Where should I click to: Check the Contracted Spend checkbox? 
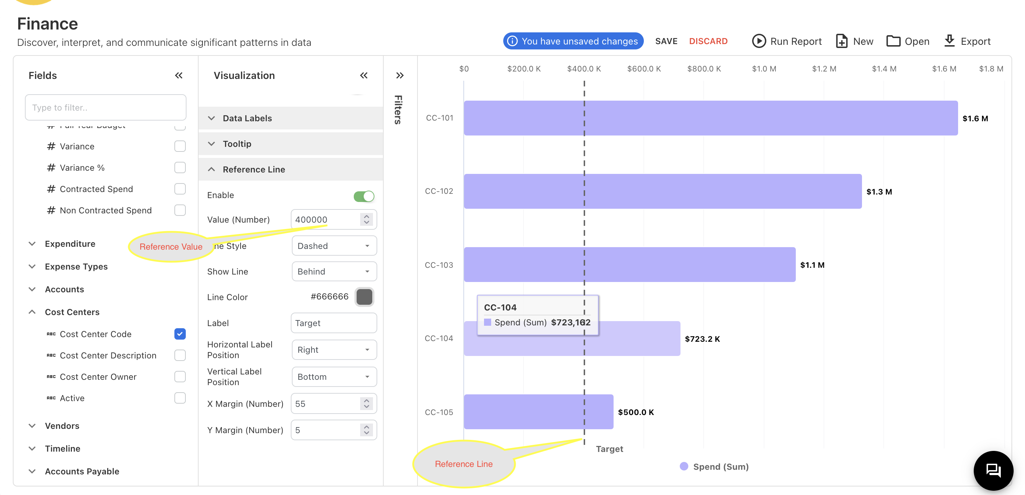click(180, 189)
